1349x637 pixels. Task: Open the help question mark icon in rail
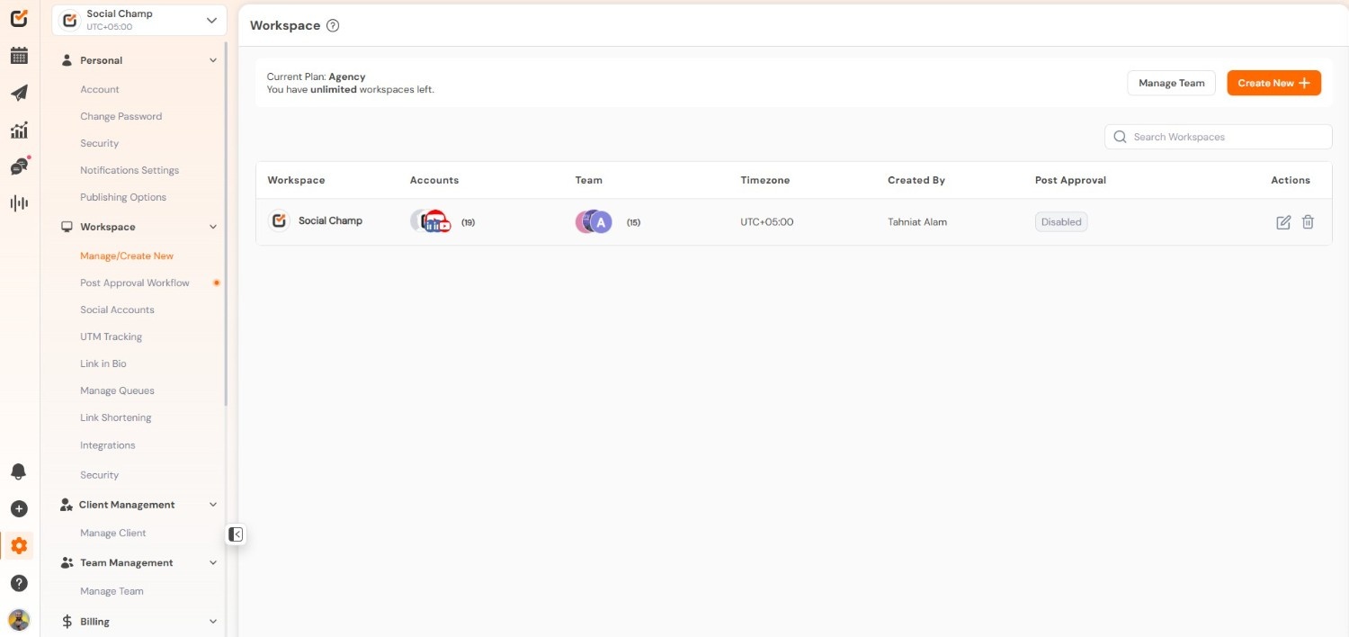coord(19,583)
